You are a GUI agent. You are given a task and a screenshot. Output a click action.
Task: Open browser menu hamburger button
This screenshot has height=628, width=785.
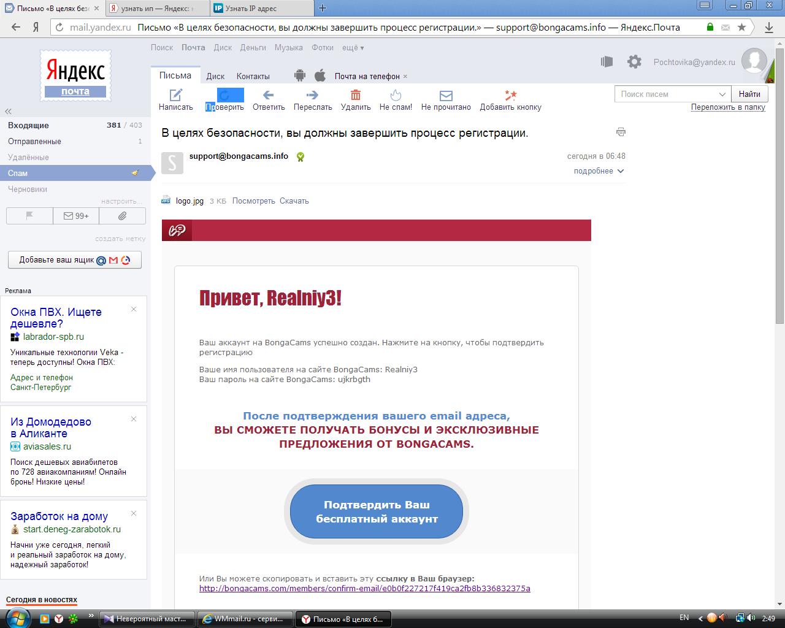(705, 6)
